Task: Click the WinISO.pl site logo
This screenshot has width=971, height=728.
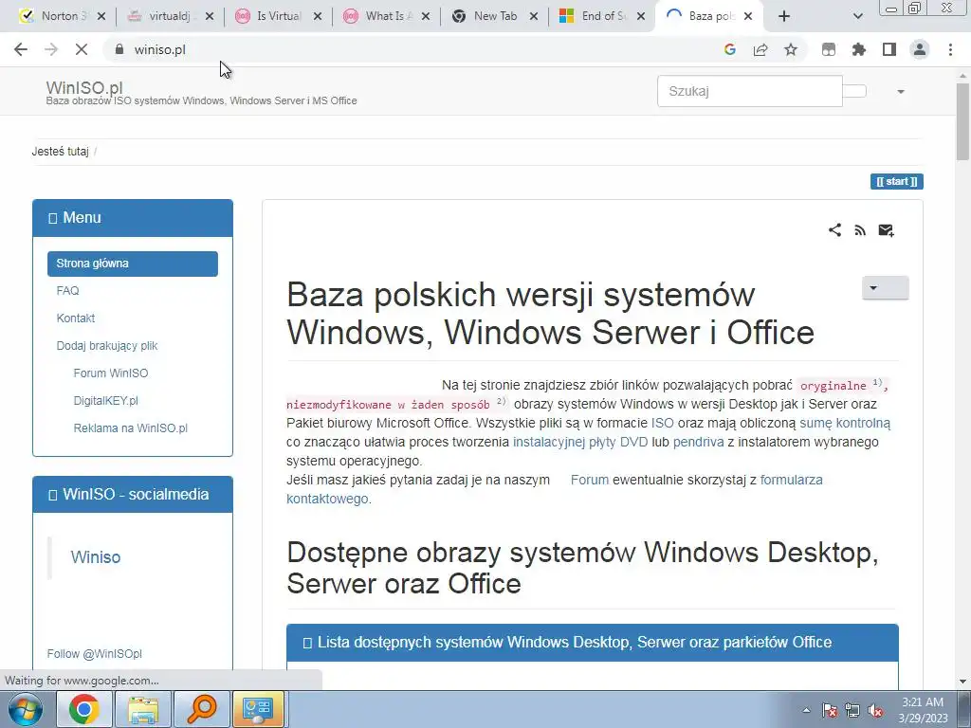Action: point(84,87)
